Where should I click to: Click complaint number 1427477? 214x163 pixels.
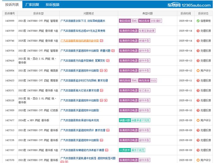tap(10, 120)
